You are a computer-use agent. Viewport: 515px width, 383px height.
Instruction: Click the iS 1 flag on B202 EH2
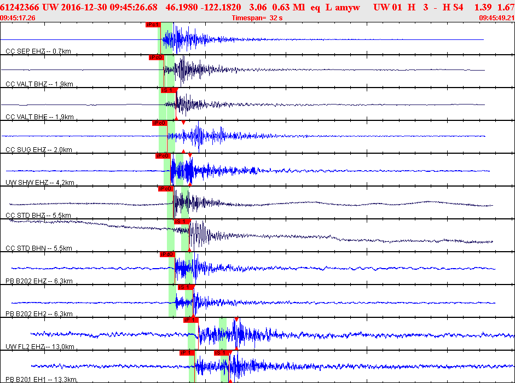pos(186,287)
